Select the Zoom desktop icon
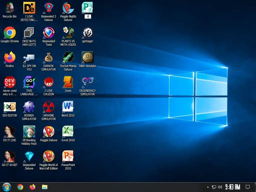Image resolution: width=256 pixels, height=192 pixels. click(68, 82)
